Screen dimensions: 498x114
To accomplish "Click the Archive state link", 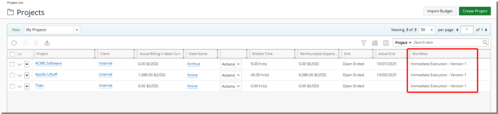I will [x=194, y=64].
